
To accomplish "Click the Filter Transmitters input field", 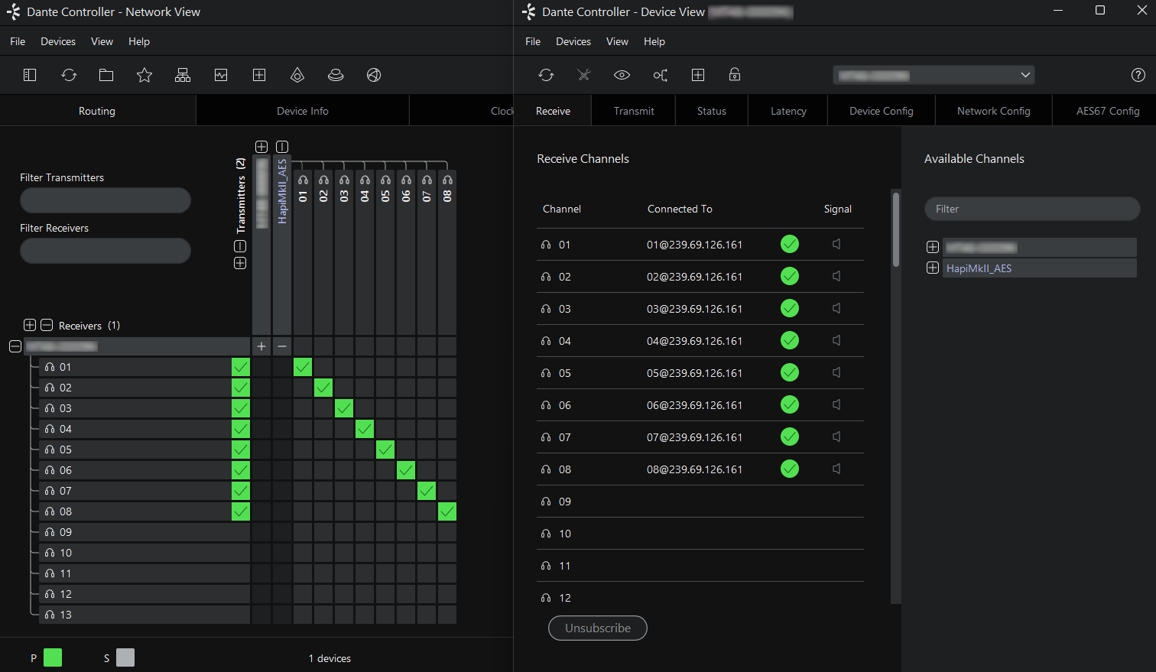I will point(106,200).
